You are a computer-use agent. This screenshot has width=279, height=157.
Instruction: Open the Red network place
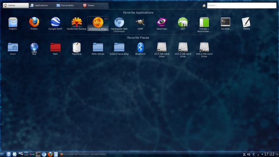pos(34,49)
